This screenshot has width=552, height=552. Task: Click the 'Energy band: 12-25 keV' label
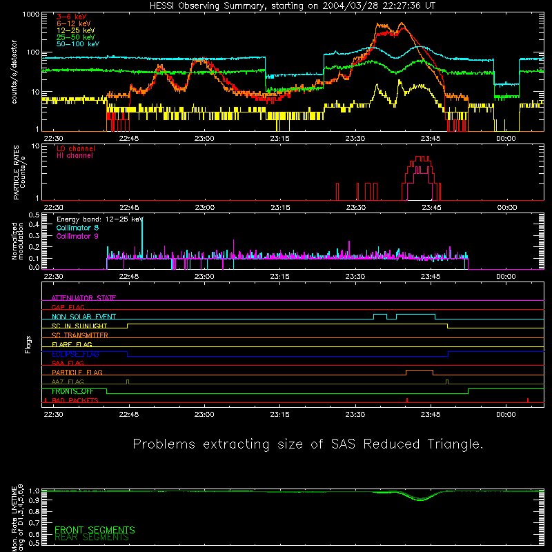100,219
